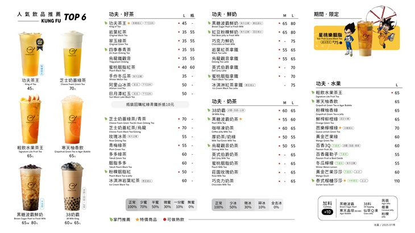Open the 星桃樂胭脂 limited-time banner
The width and height of the screenshot is (415, 233).
click(356, 38)
